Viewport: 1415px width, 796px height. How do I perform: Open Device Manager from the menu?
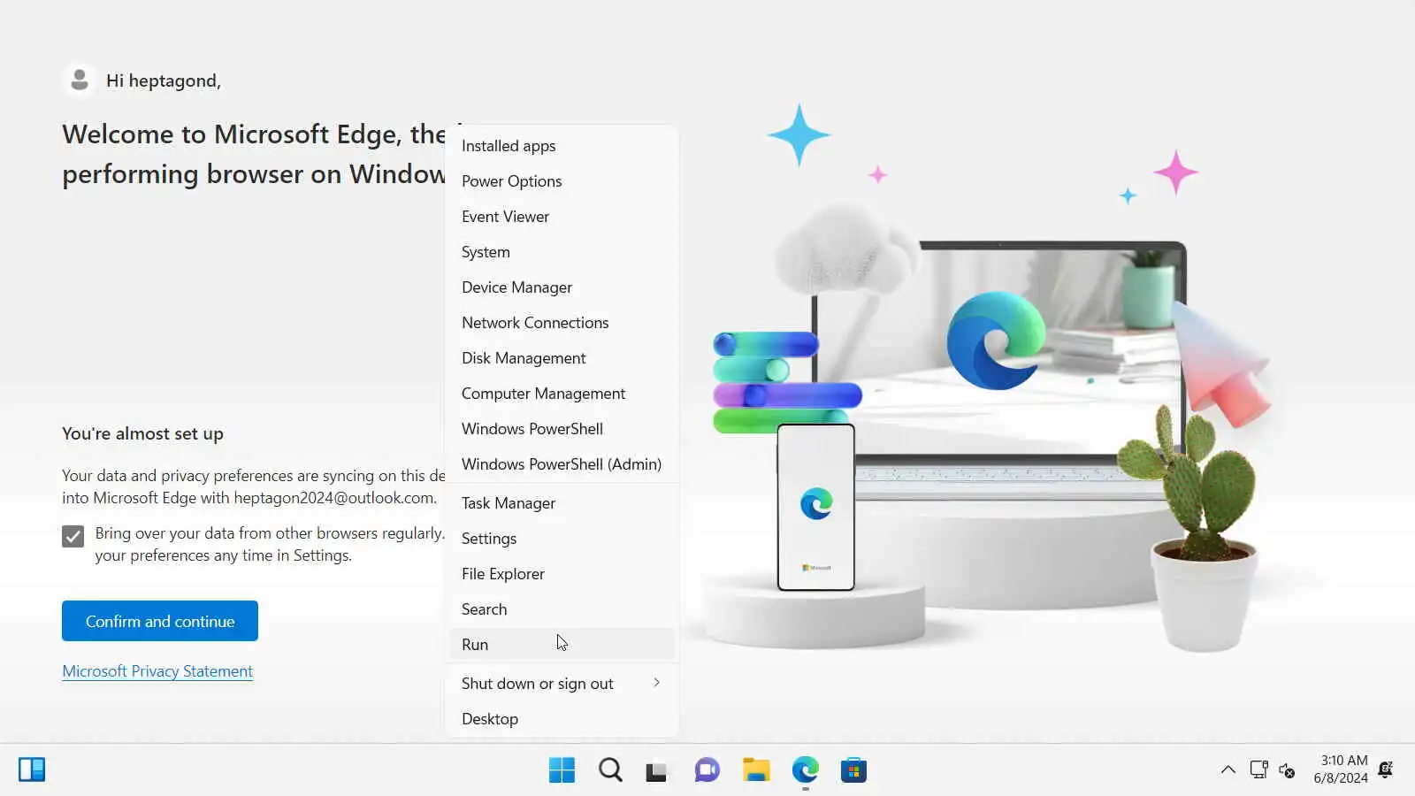[562, 287]
